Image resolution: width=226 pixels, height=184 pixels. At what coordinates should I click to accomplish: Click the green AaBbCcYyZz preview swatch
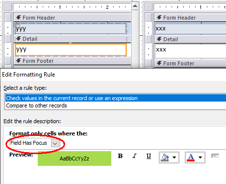75,158
